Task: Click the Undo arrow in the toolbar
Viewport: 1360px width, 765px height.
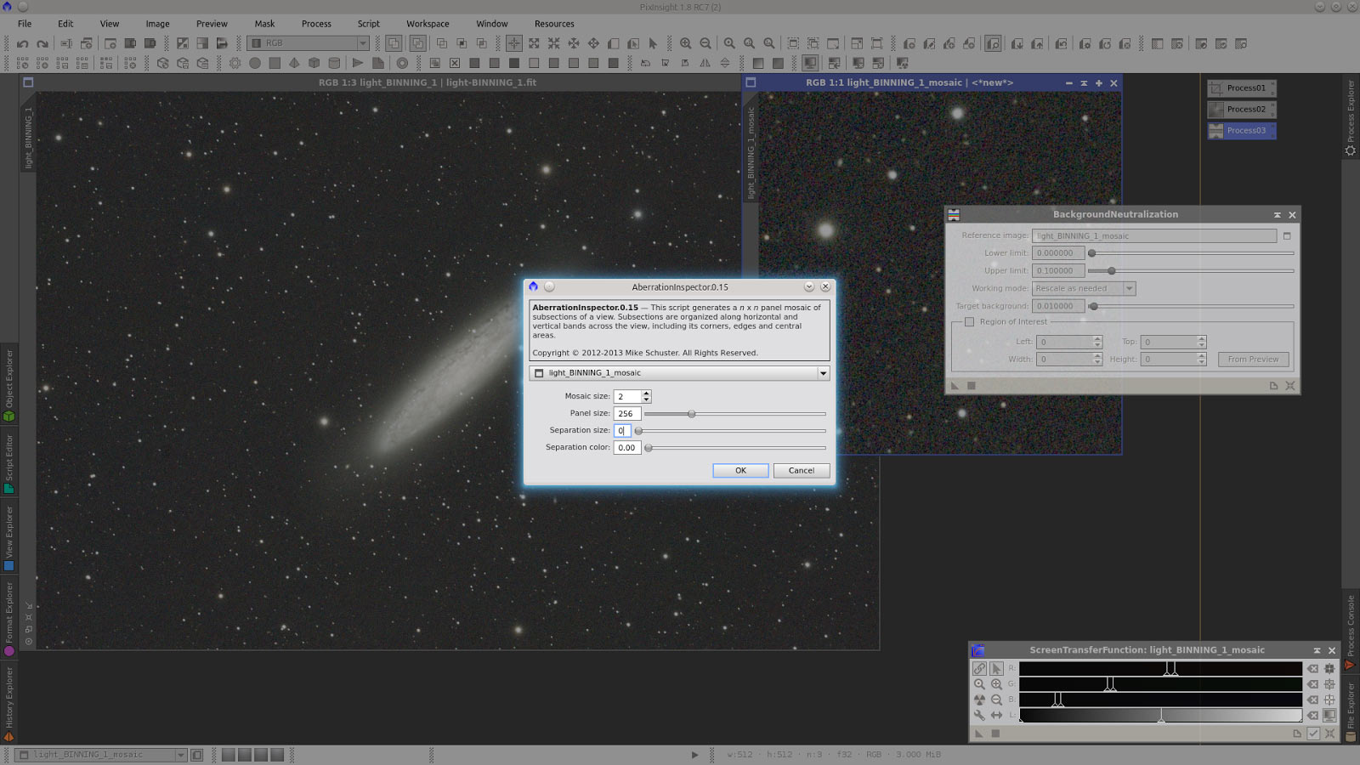Action: tap(23, 43)
